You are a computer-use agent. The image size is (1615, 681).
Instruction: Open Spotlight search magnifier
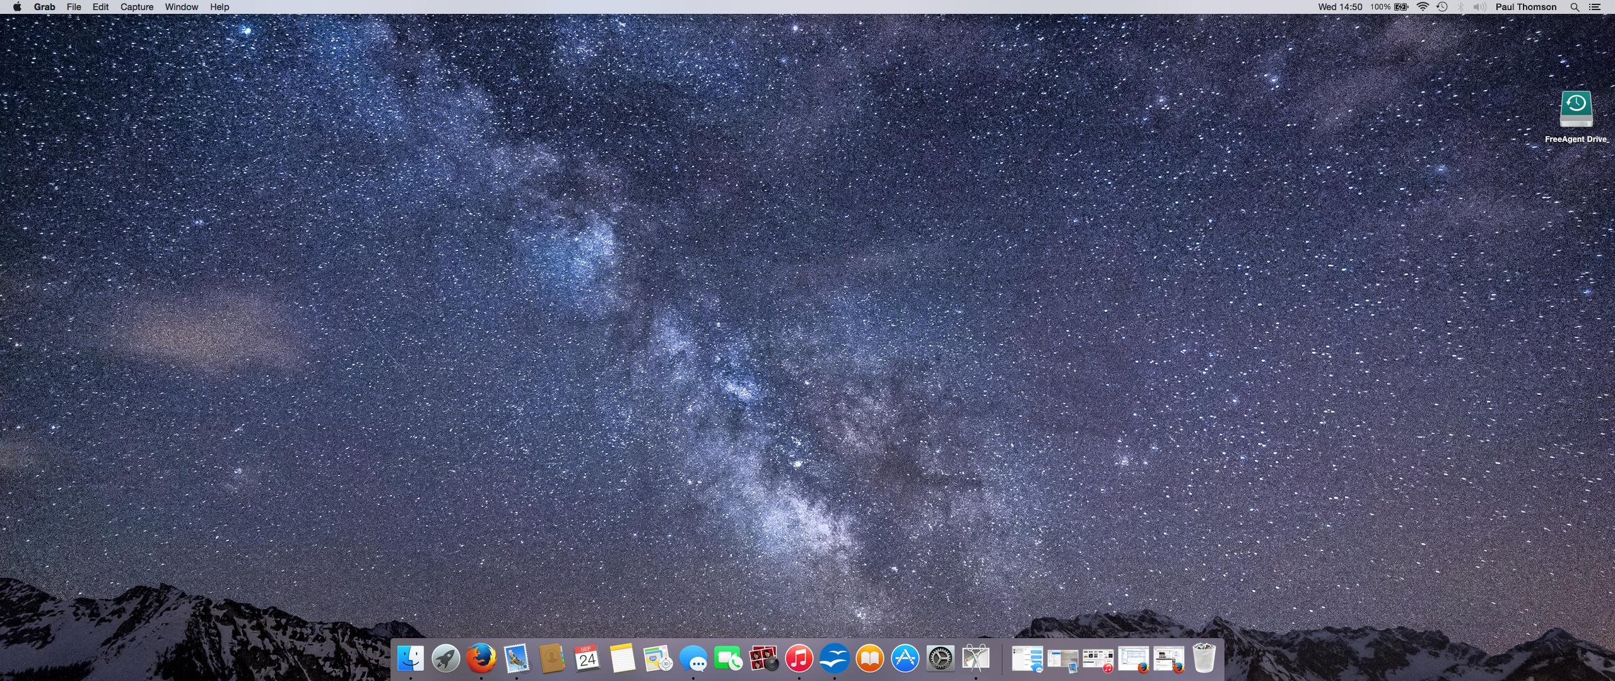(1575, 7)
